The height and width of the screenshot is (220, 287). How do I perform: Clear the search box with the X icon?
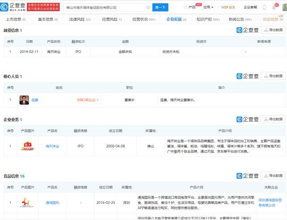coord(148,7)
